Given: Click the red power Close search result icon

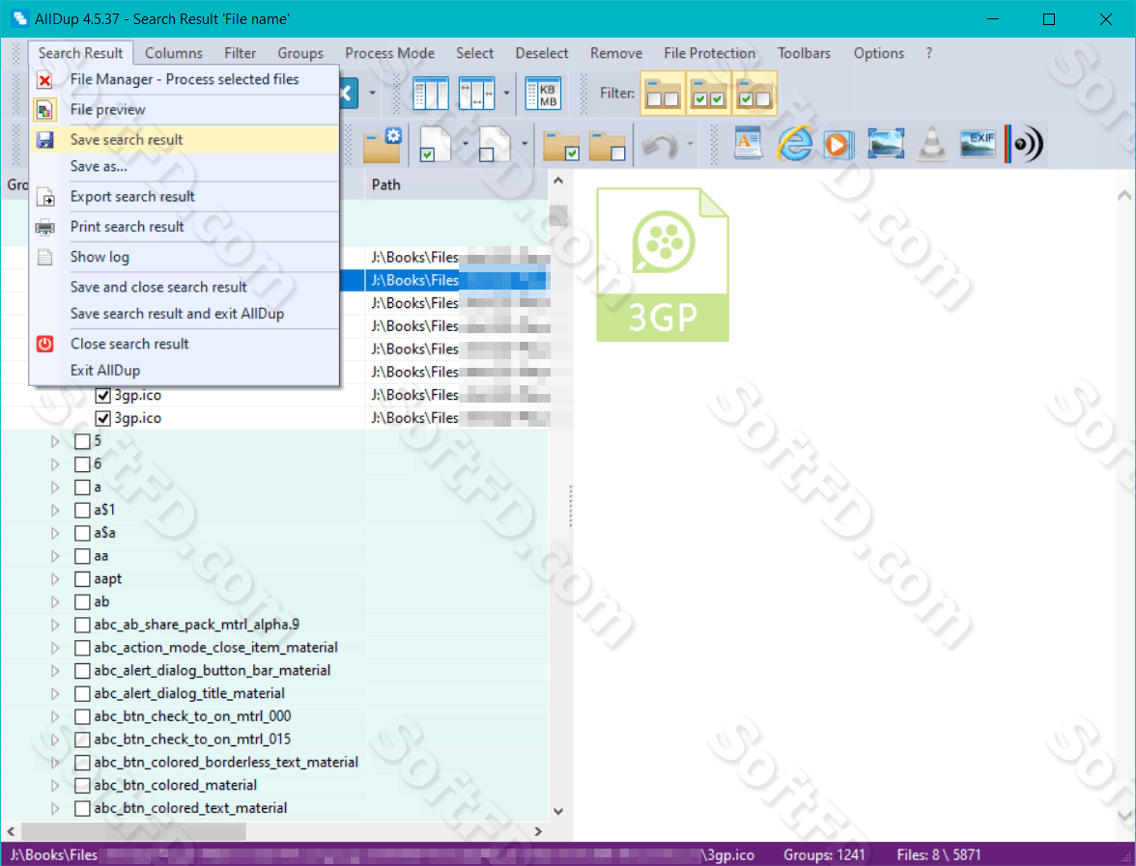Looking at the screenshot, I should [x=44, y=344].
